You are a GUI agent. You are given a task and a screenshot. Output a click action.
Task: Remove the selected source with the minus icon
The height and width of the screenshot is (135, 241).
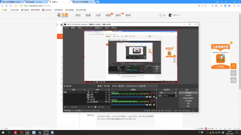(92, 107)
